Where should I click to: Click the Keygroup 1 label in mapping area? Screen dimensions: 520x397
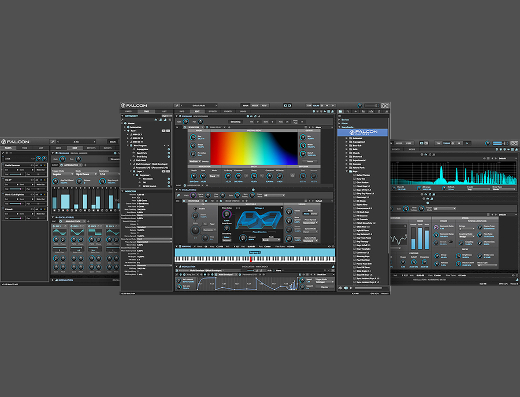pos(254,253)
